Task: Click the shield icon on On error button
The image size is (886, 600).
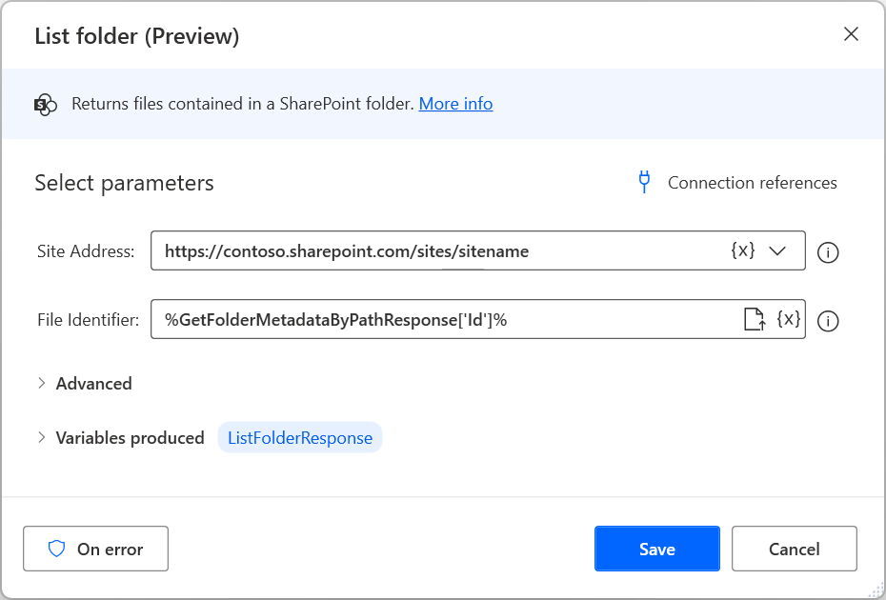Action: coord(58,549)
